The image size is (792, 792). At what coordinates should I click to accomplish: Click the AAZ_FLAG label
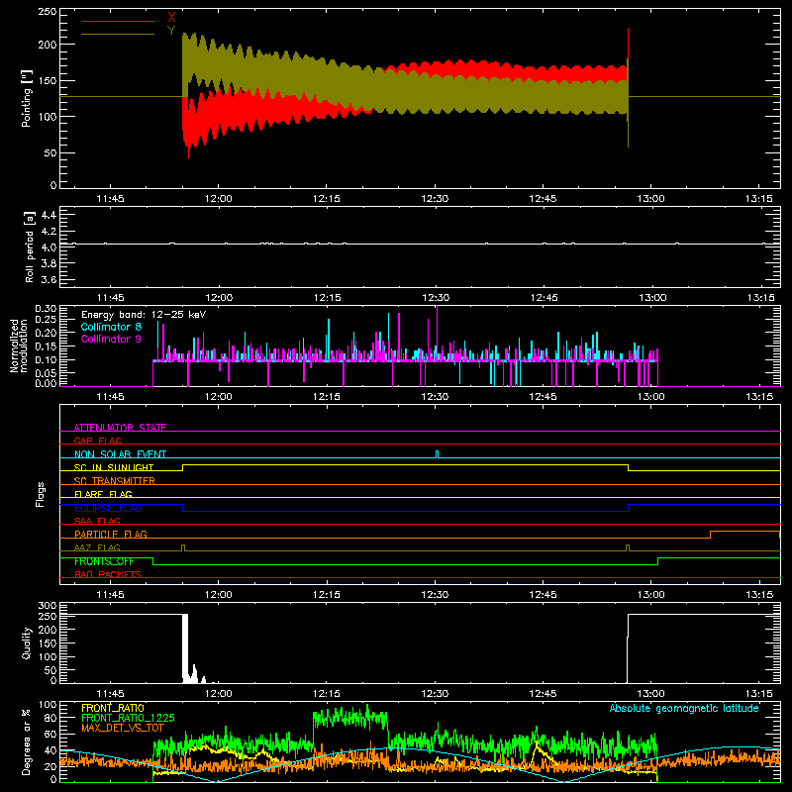(x=97, y=547)
